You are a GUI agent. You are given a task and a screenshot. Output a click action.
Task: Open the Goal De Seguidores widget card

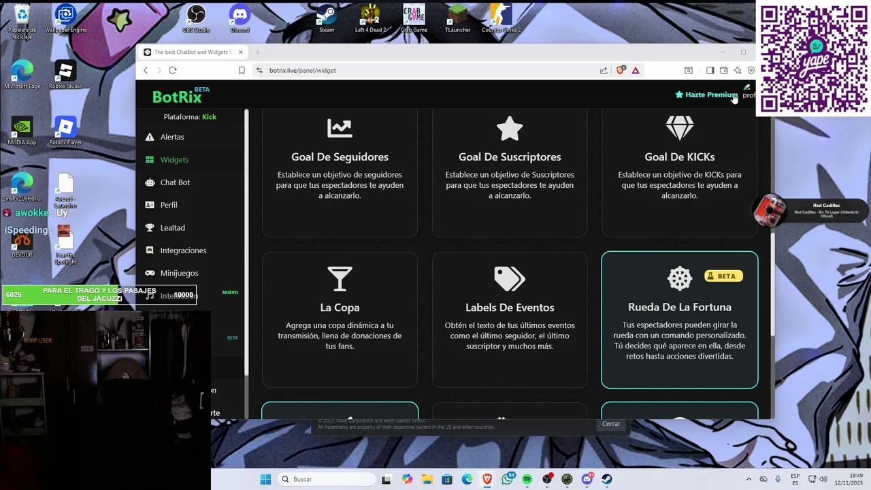coord(340,174)
